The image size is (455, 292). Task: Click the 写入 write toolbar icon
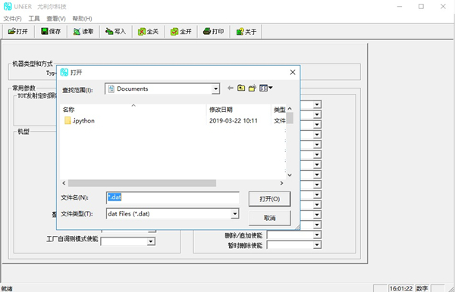(116, 31)
